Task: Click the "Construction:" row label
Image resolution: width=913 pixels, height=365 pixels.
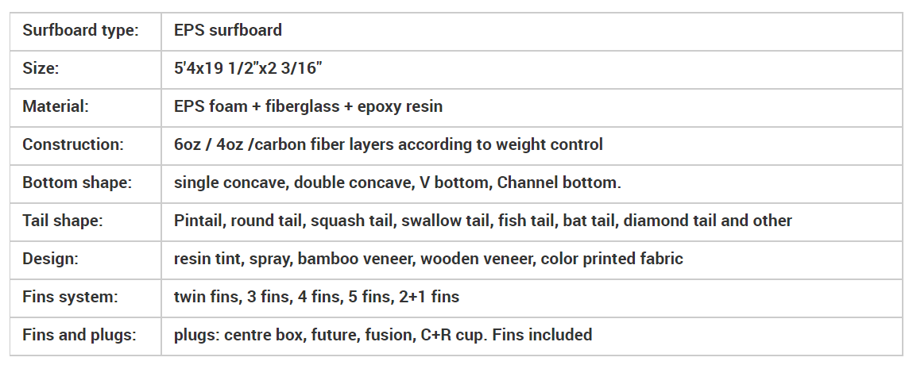Action: pyautogui.click(x=73, y=144)
